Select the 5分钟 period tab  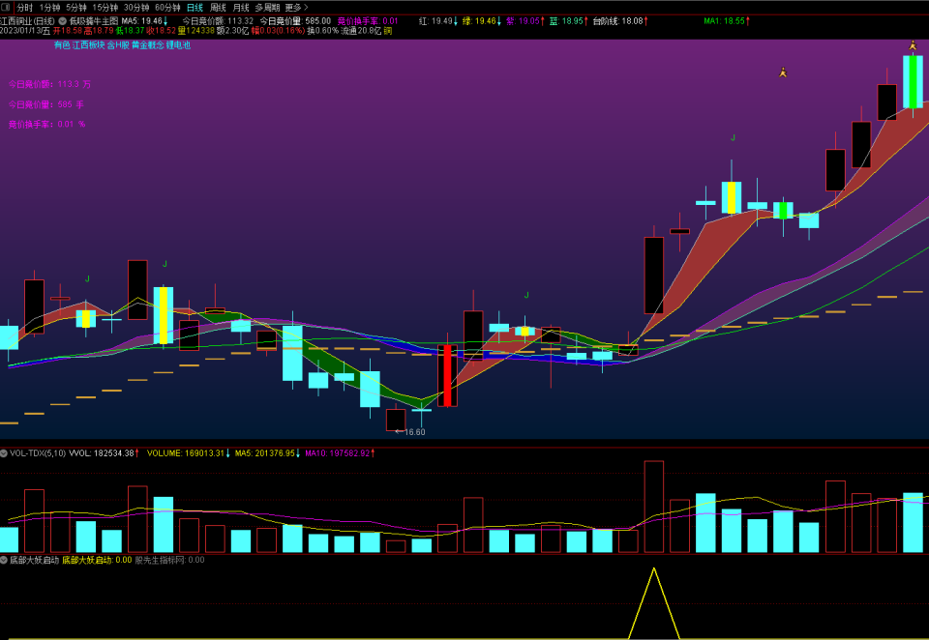(x=75, y=8)
